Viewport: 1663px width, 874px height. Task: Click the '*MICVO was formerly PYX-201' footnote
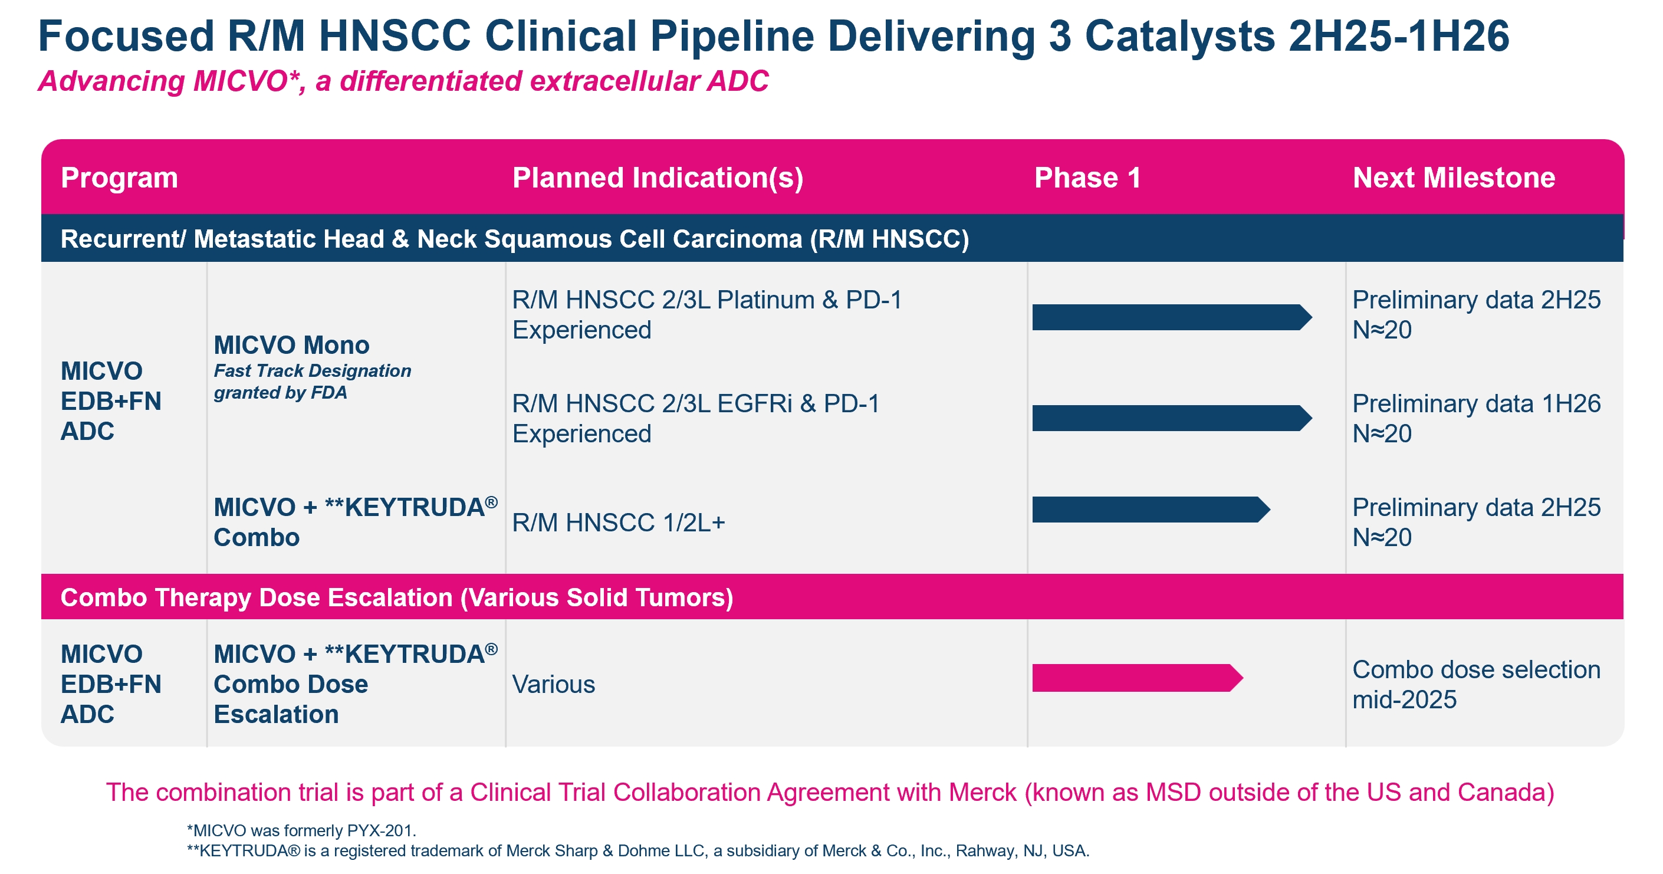pyautogui.click(x=301, y=830)
